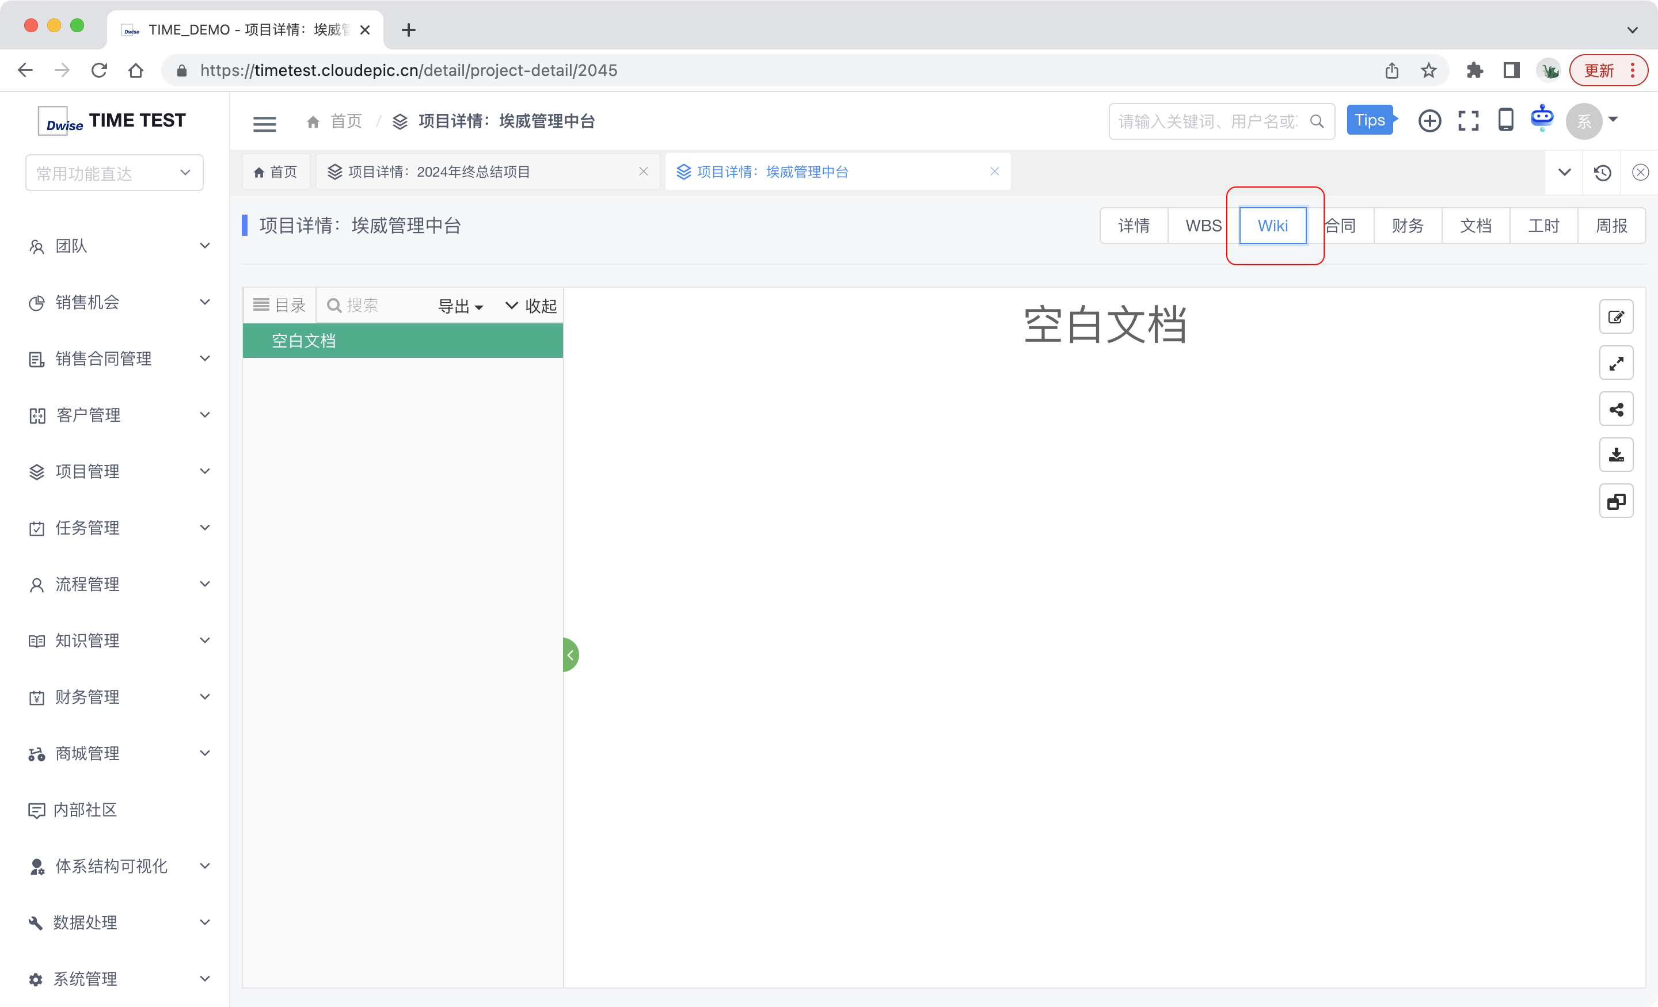This screenshot has width=1658, height=1007.
Task: Click the copy/duplicate icon in document toolbar
Action: (x=1615, y=501)
